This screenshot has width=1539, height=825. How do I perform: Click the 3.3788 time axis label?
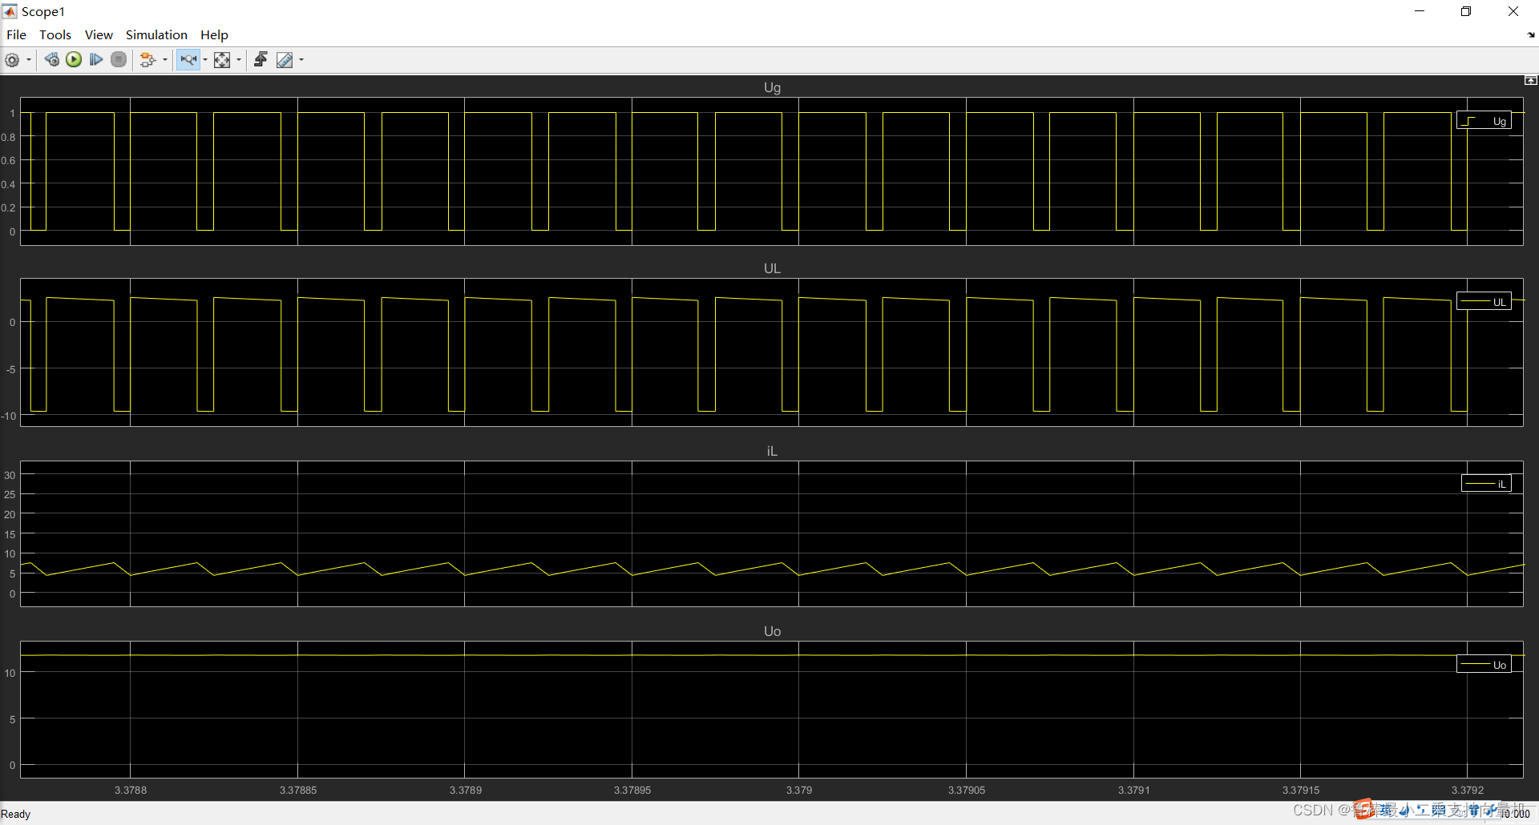[x=131, y=790]
